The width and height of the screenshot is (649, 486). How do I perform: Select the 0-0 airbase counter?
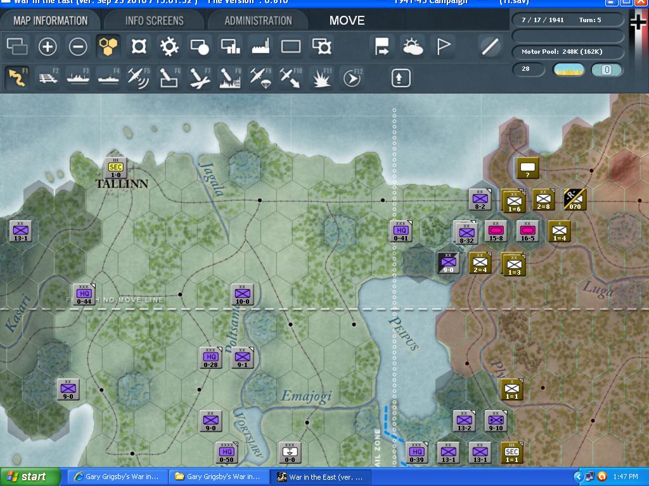(x=290, y=453)
